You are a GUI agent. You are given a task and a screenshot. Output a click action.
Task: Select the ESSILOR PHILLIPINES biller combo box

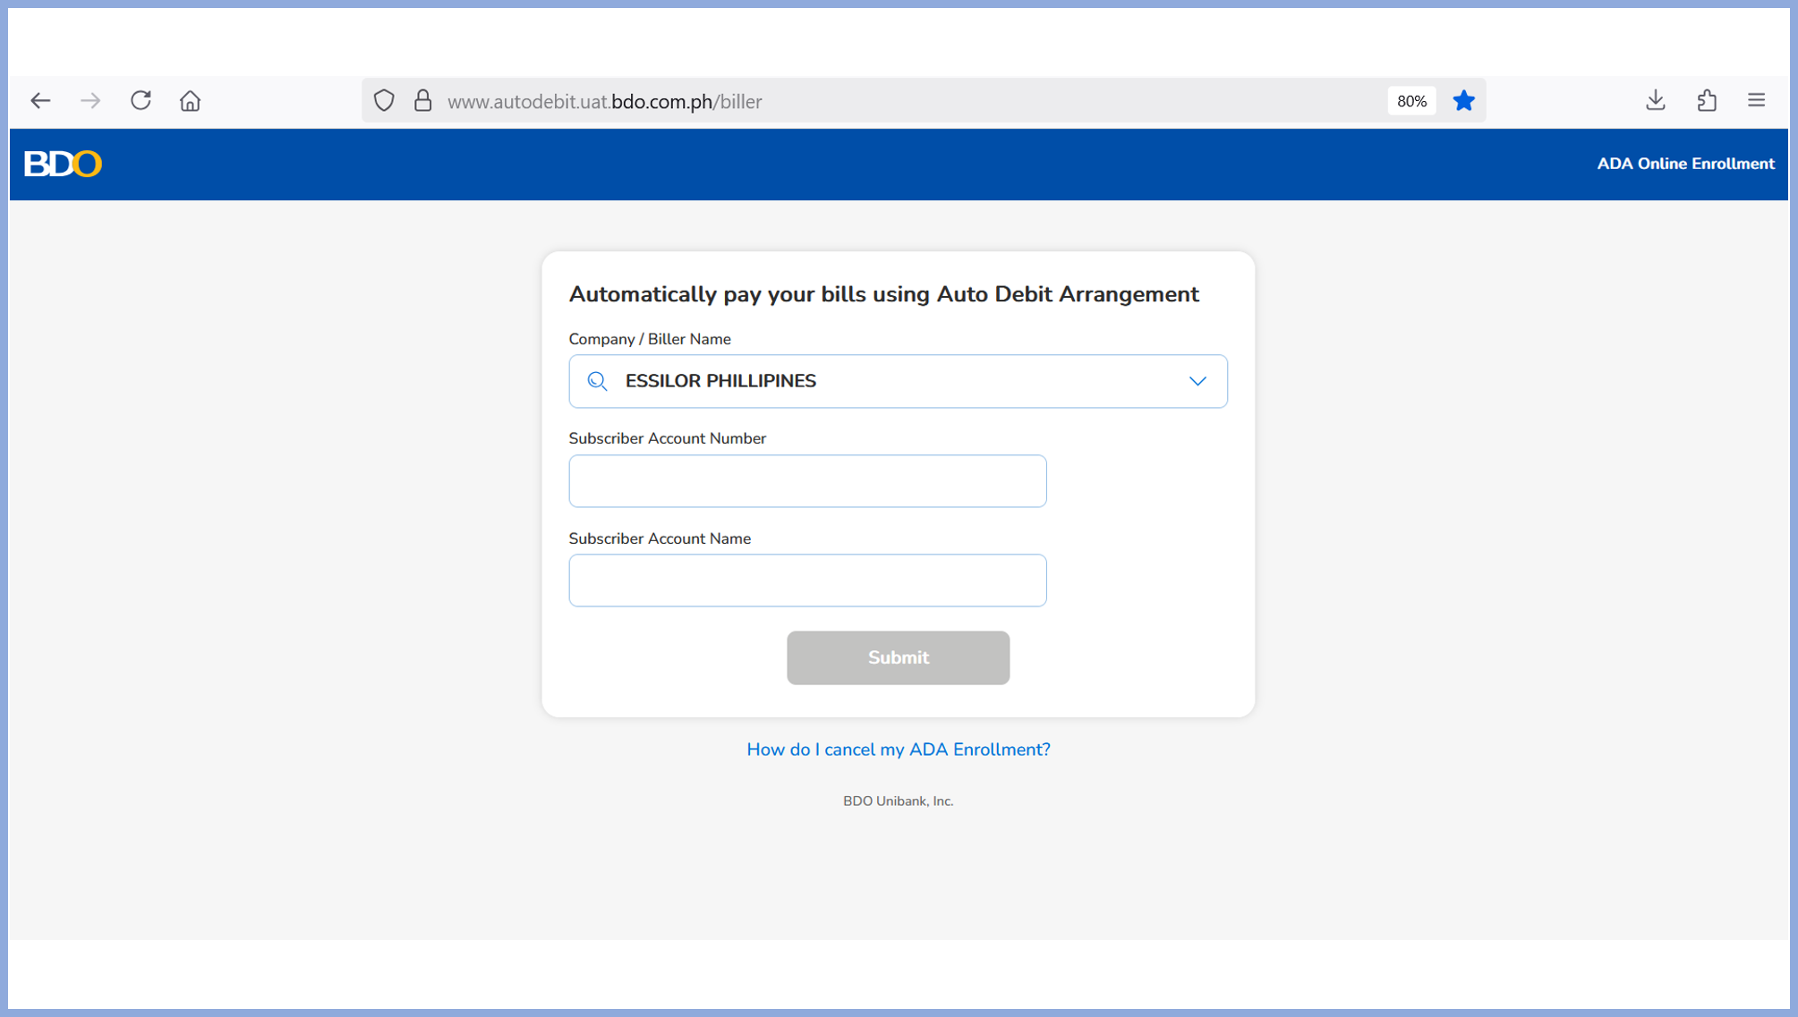tap(898, 381)
